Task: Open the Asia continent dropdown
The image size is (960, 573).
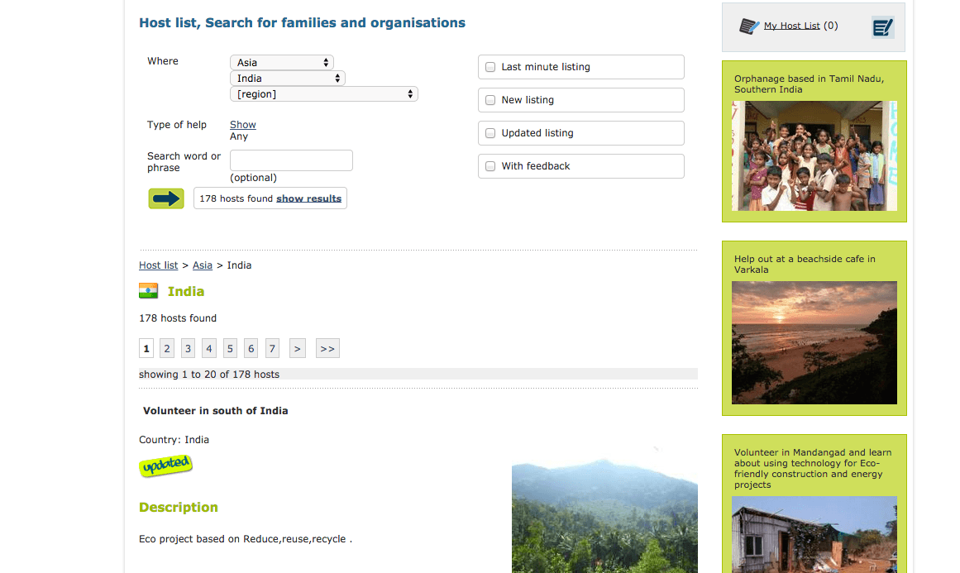Action: coord(281,63)
